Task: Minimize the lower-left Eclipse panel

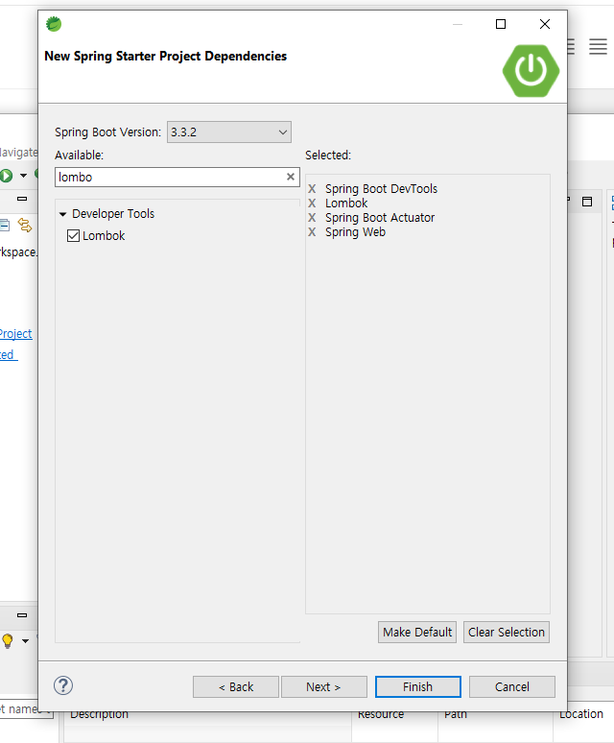Action: coord(22,615)
